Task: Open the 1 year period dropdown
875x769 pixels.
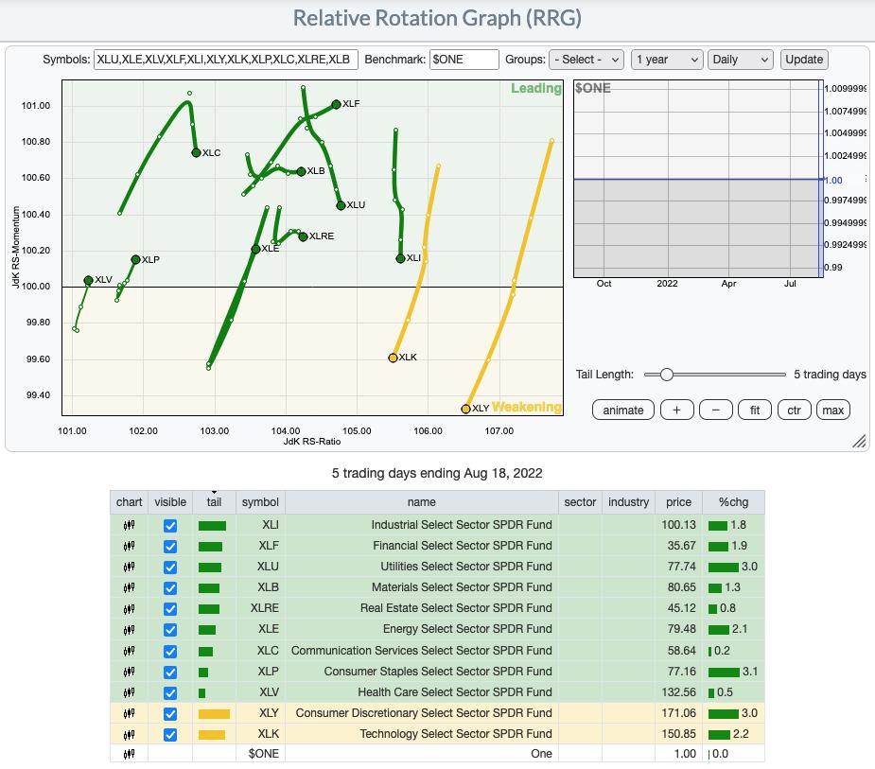Action: click(x=667, y=60)
